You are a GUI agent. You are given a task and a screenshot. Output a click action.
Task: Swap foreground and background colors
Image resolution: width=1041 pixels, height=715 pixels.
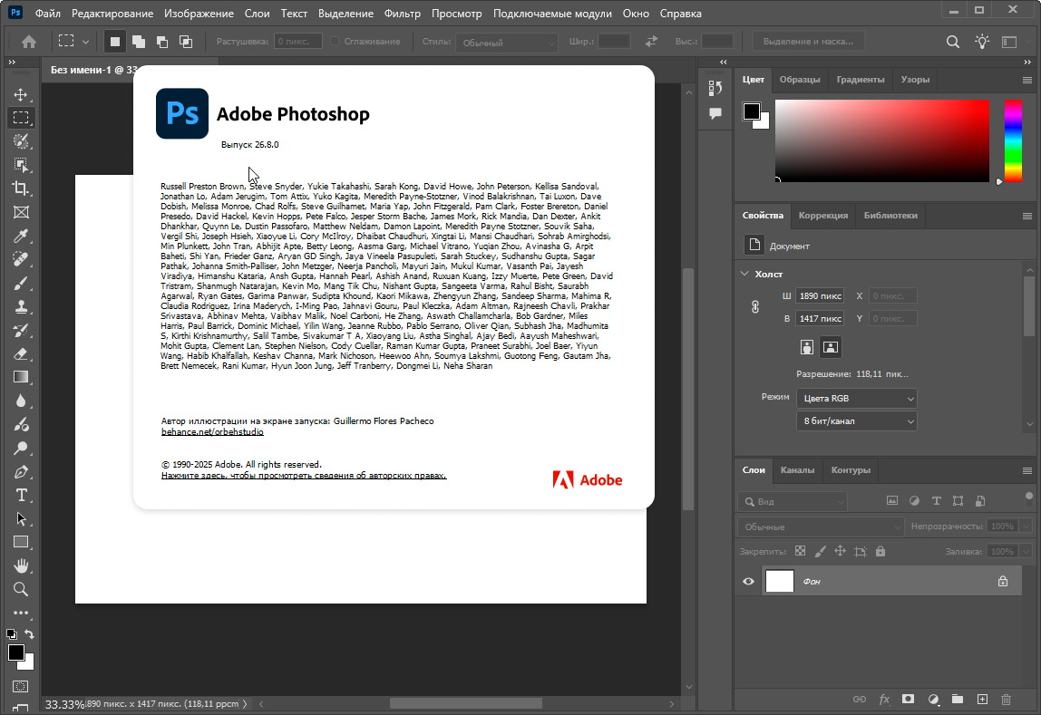coord(29,634)
